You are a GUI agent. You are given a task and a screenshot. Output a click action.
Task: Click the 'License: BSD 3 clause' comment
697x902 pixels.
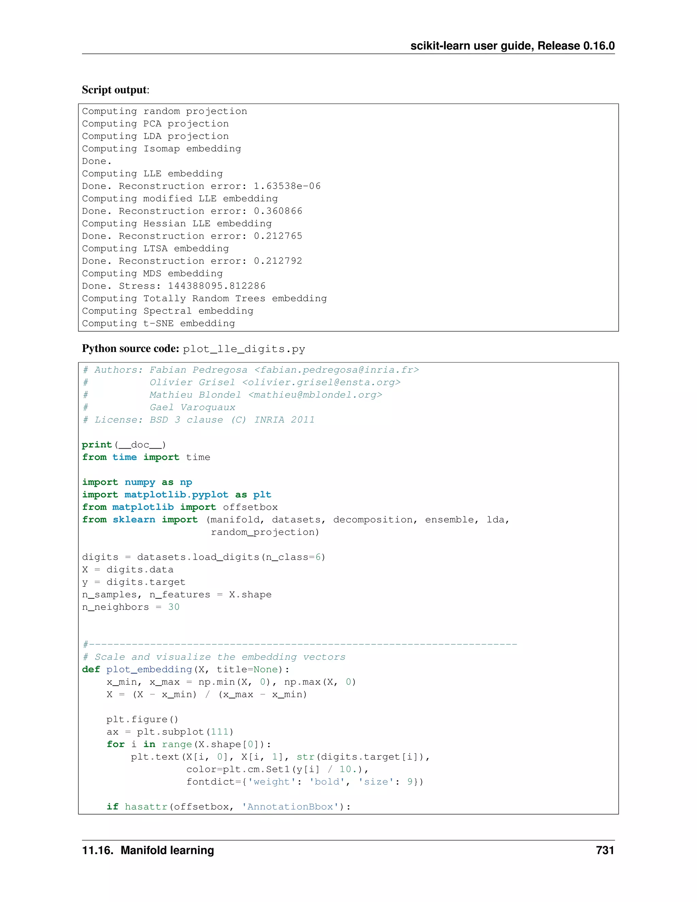pyautogui.click(x=199, y=420)
